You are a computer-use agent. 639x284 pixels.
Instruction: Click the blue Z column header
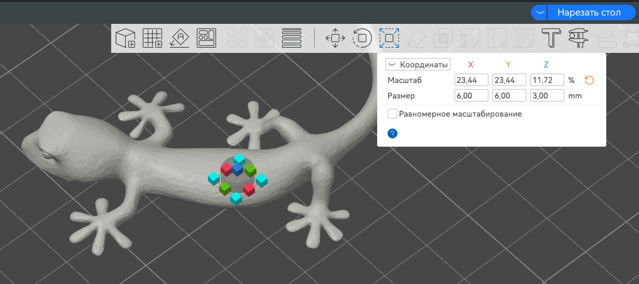[546, 65]
